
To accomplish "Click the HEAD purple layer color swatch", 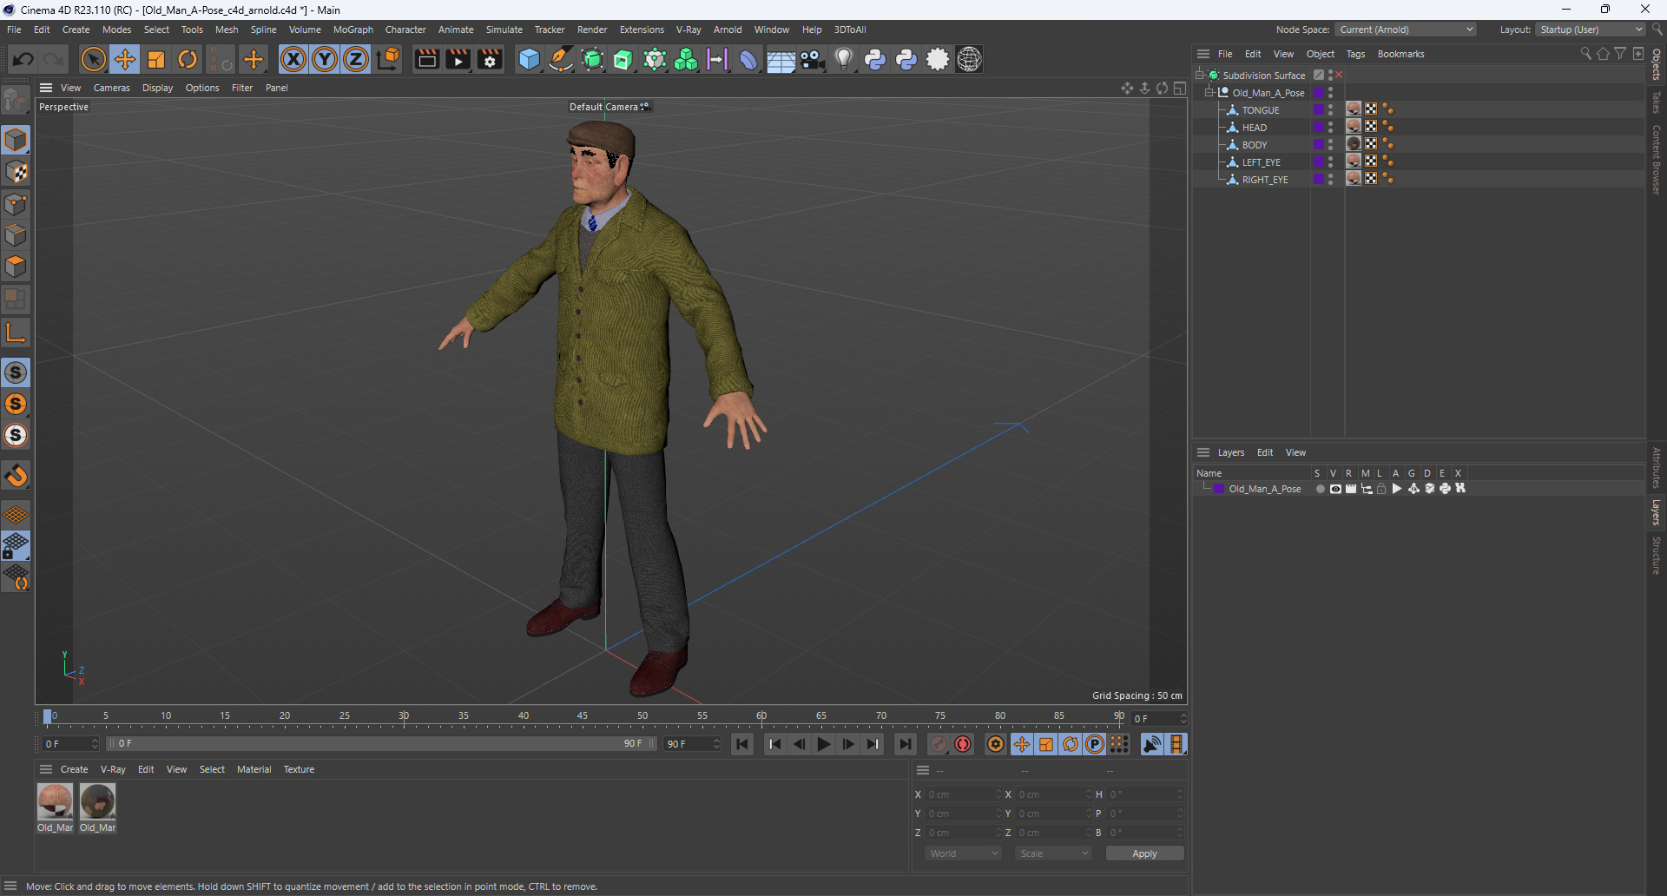I will pos(1319,127).
